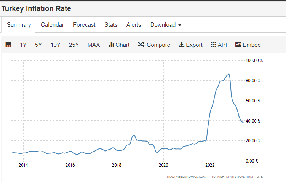Open the Forecast tab
The width and height of the screenshot is (286, 182).
(x=84, y=25)
